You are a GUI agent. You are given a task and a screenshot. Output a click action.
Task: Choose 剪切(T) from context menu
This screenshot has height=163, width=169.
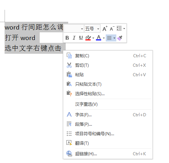pyautogui.click(x=108, y=65)
